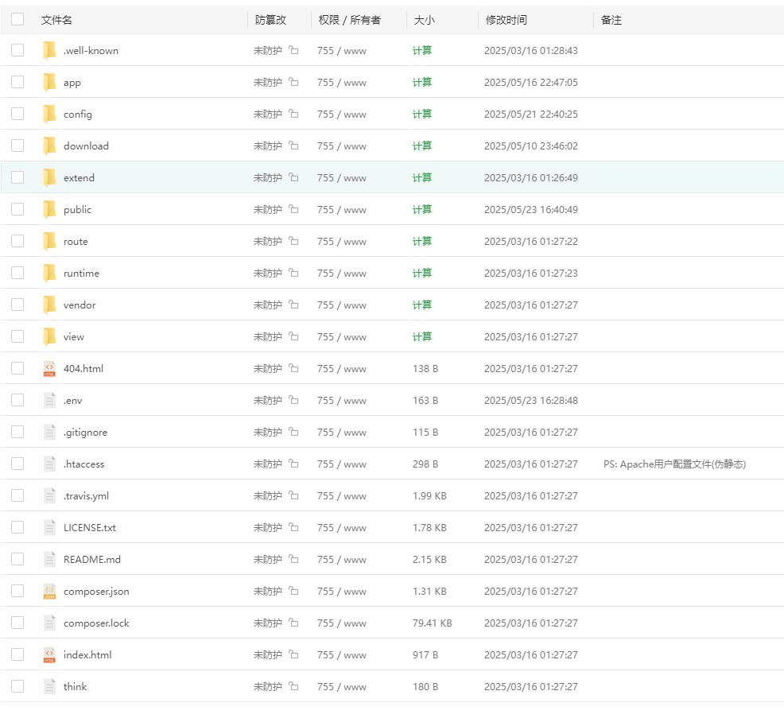Mark the checkbox for the think file
Image resolution: width=784 pixels, height=722 pixels.
click(x=17, y=686)
